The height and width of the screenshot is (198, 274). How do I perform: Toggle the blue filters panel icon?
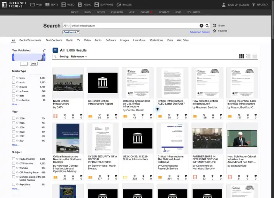point(55,50)
